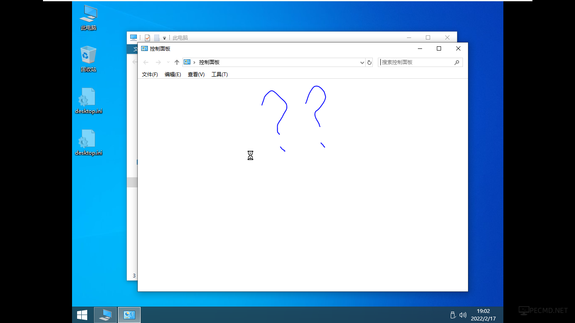Viewport: 575px width, 323px height.
Task: Close the 此电脑 background window
Action: click(447, 37)
